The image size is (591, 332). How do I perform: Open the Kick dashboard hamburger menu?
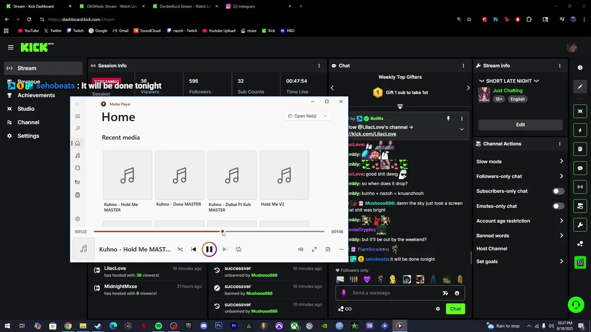tap(11, 47)
